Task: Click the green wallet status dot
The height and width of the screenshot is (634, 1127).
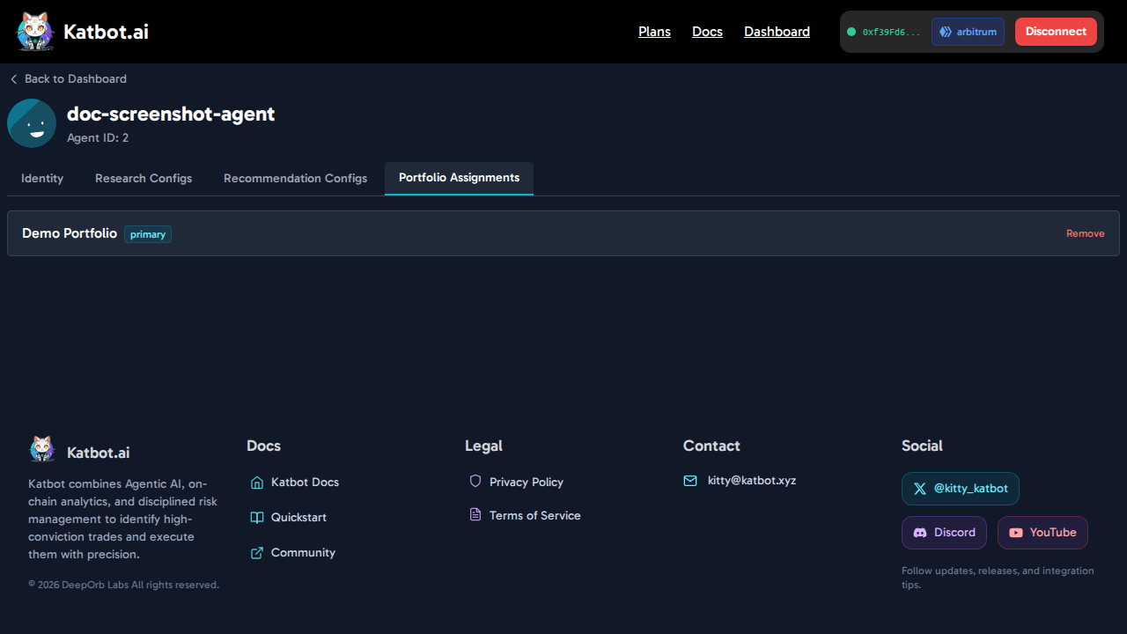Action: [851, 32]
